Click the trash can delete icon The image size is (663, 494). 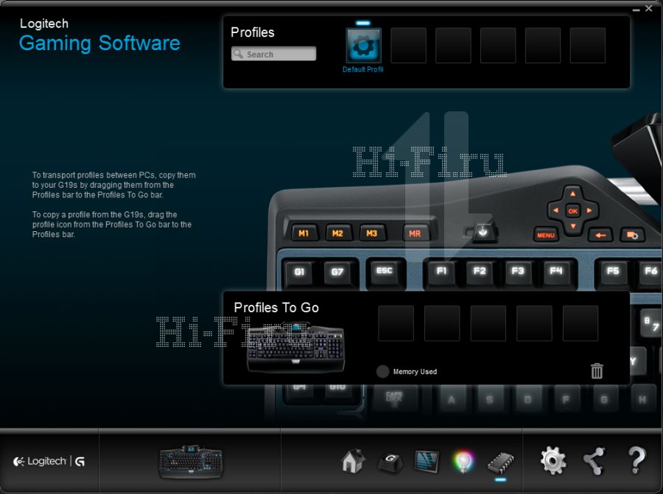click(597, 371)
